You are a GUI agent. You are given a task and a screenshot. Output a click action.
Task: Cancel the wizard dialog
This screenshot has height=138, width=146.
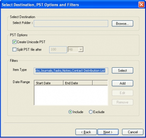[132, 132]
